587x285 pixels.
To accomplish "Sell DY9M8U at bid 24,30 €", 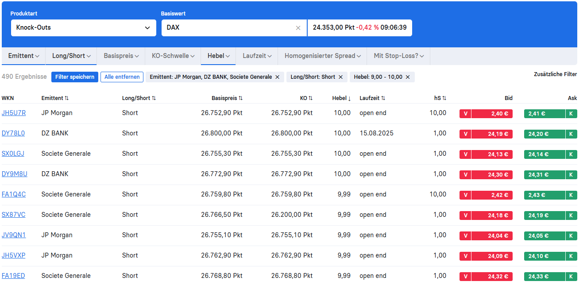I will pyautogui.click(x=492, y=174).
